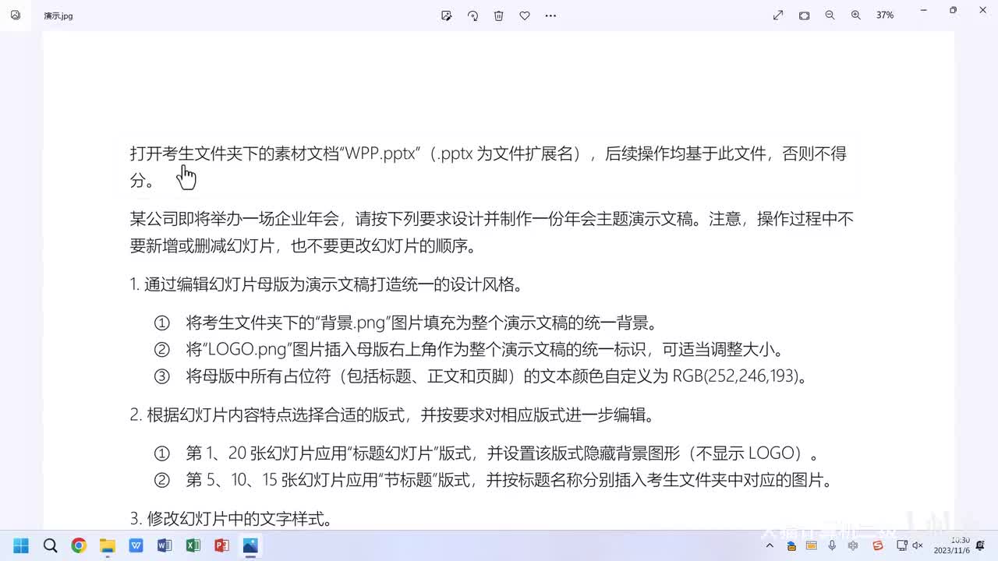Open Microsoft Word from the taskbar
The width and height of the screenshot is (998, 561).
click(165, 545)
